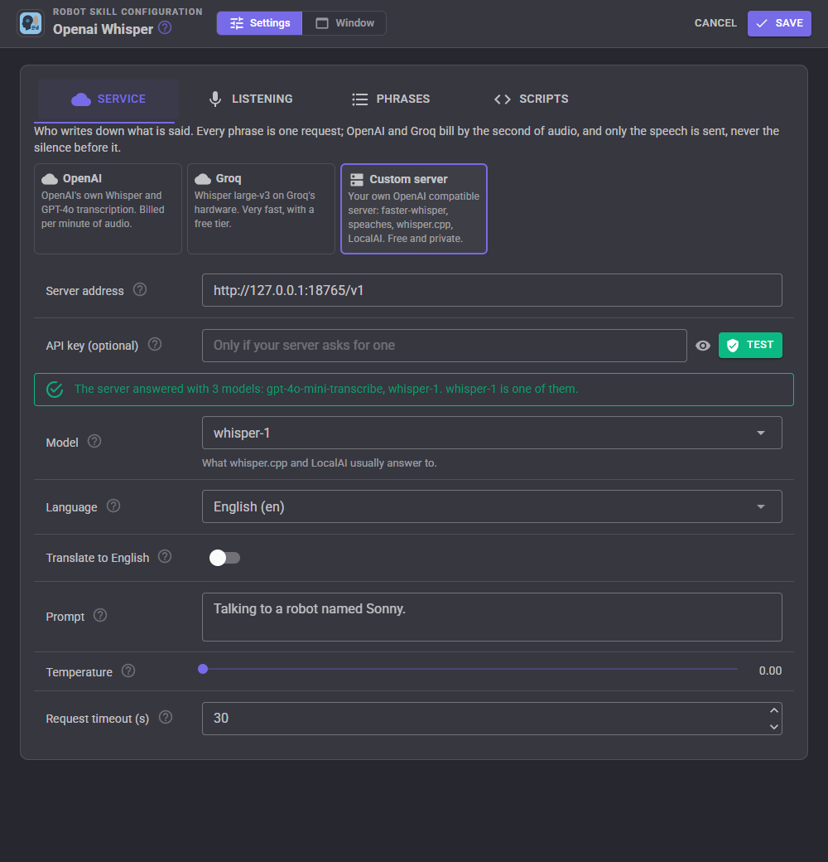Click the Prompt help icon
This screenshot has height=862, width=828.
point(100,616)
